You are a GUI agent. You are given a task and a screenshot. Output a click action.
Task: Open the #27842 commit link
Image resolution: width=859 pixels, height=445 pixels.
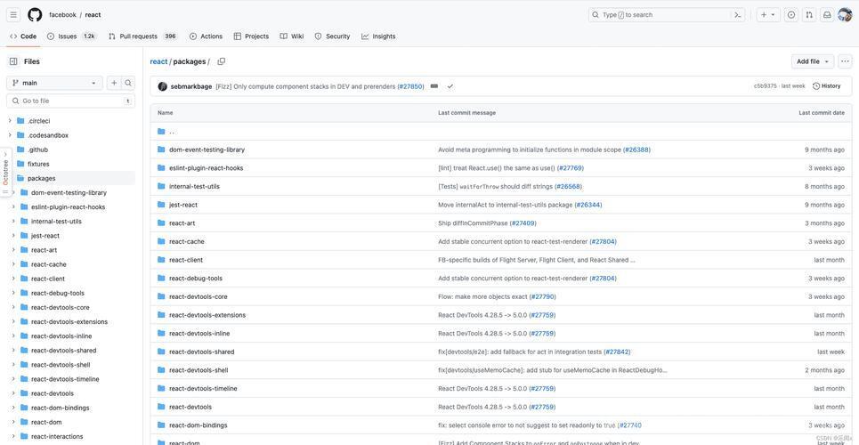[x=619, y=352]
